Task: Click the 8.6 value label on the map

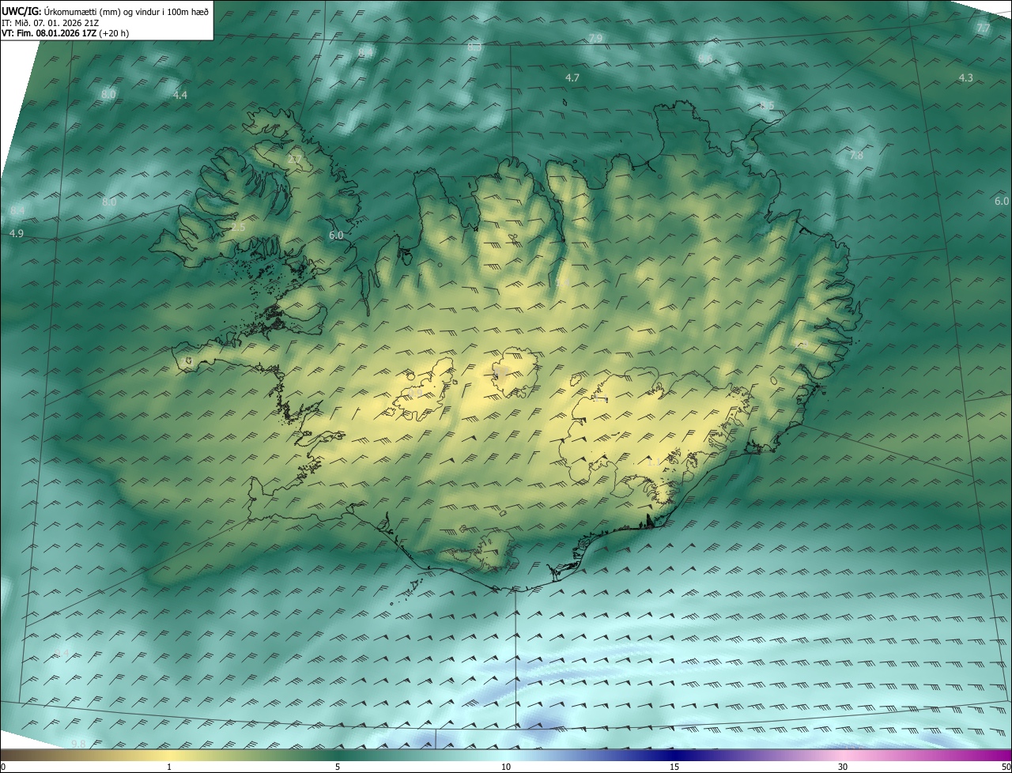Action: tap(705, 58)
